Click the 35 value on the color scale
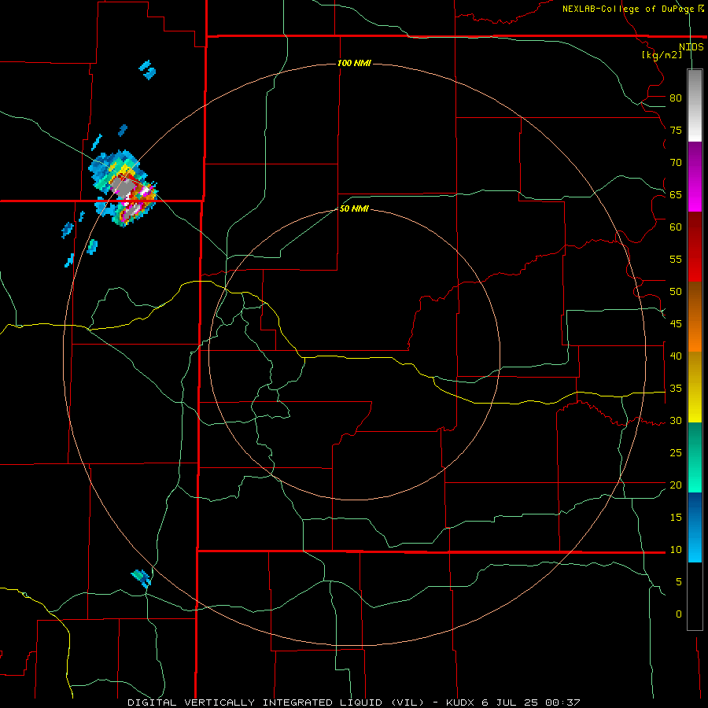Viewport: 708px width, 708px height. pyautogui.click(x=676, y=389)
